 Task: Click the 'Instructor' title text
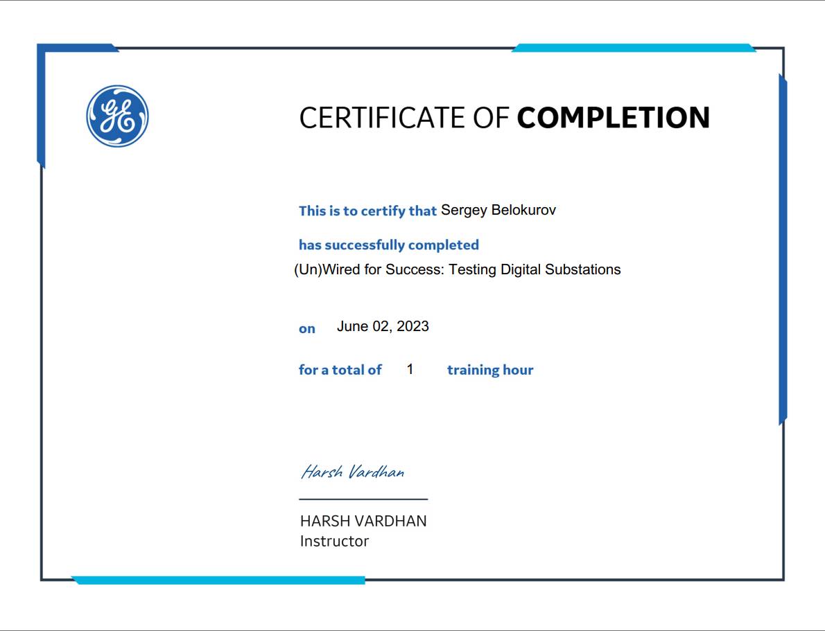point(335,541)
